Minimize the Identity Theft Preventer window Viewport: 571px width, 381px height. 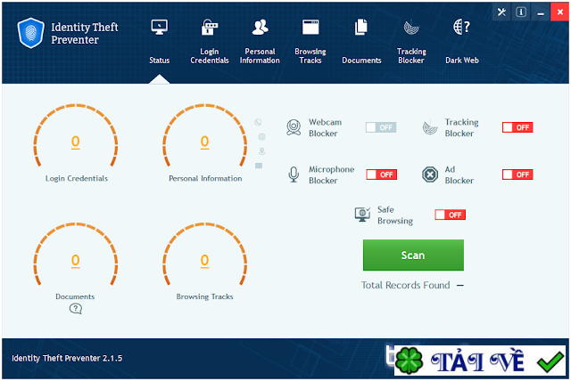pyautogui.click(x=541, y=12)
